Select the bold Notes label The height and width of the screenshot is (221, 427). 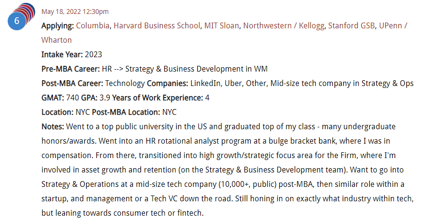pos(52,126)
